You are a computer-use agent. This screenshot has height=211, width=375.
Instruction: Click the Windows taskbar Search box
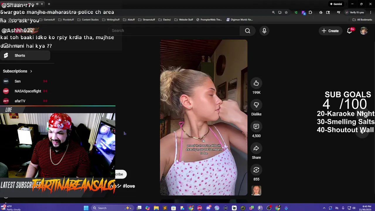pyautogui.click(x=113, y=208)
